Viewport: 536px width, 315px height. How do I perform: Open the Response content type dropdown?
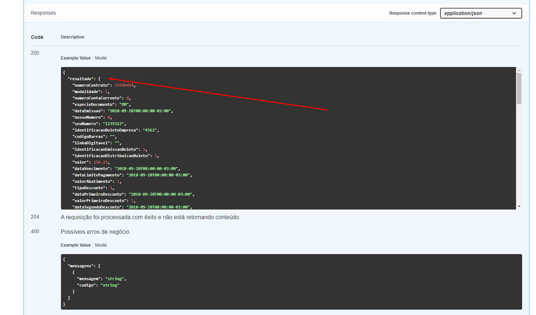point(481,13)
